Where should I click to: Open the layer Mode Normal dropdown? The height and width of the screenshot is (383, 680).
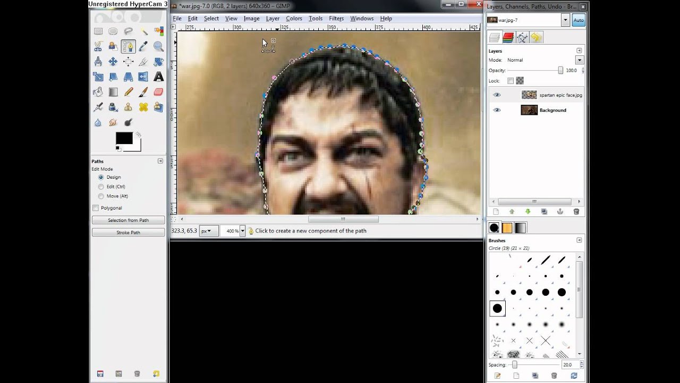(580, 60)
